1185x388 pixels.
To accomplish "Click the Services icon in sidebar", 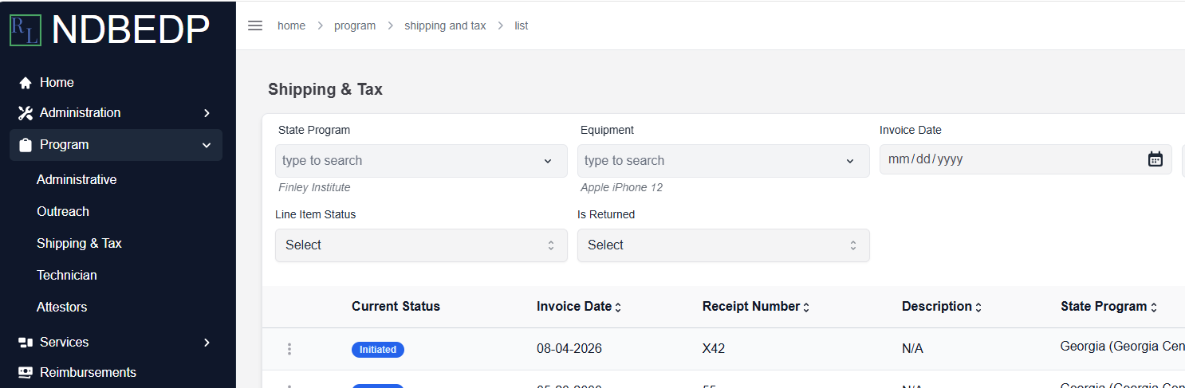I will click(26, 343).
